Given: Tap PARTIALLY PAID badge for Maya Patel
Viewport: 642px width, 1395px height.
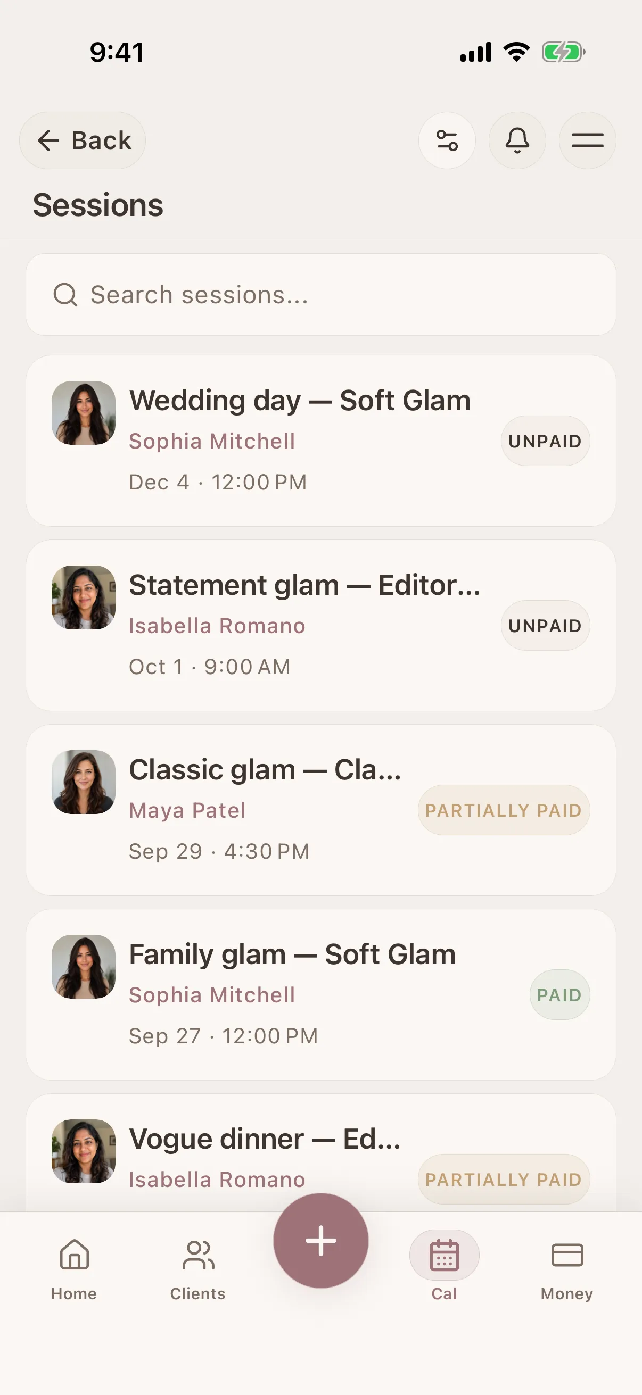Looking at the screenshot, I should click(x=503, y=810).
